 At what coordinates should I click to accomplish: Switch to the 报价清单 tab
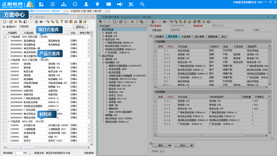coord(199,37)
